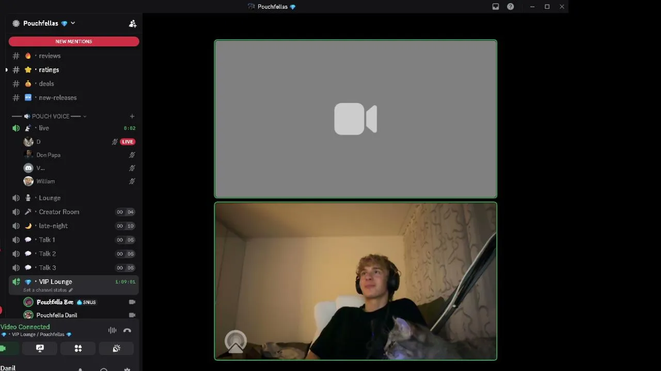
Task: Open user D's avatar in live channel
Action: pos(28,142)
